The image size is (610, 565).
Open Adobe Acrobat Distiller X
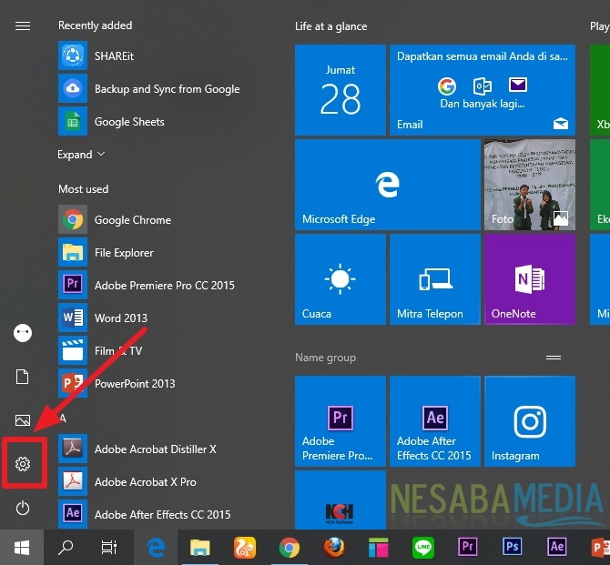(156, 449)
